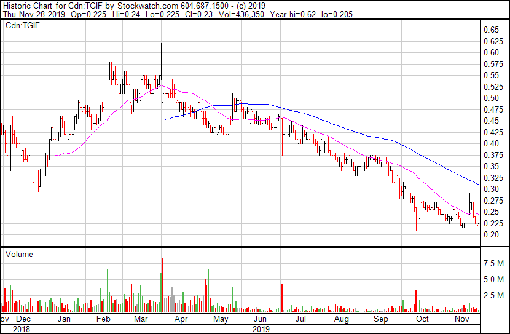
Task: Click the 0.625 price axis label
Action: [x=493, y=41]
